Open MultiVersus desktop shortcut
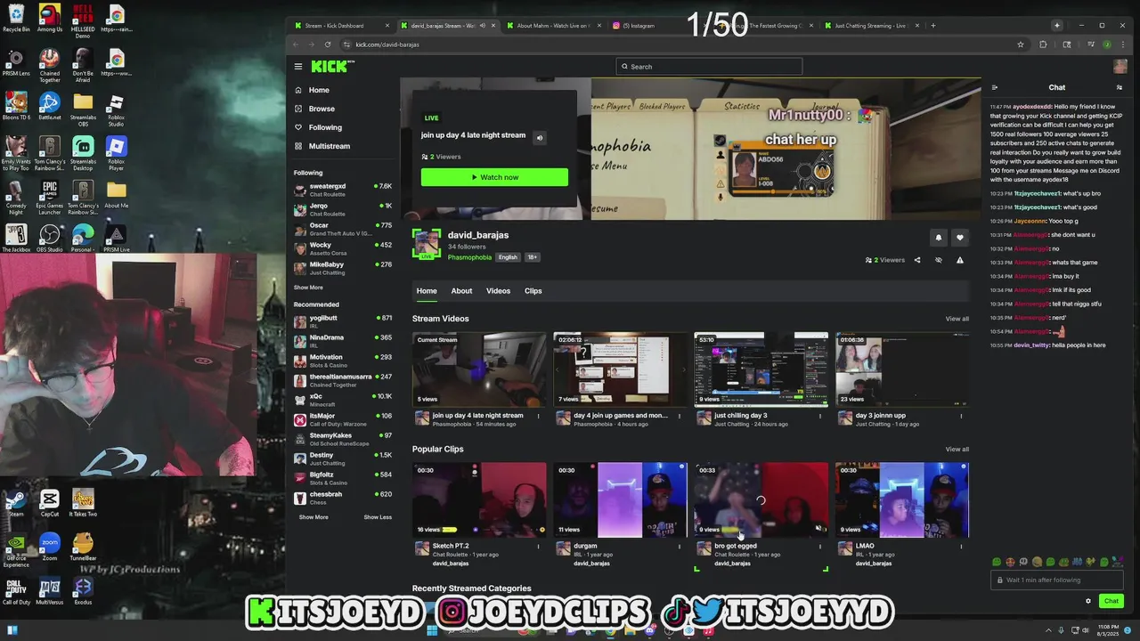This screenshot has width=1140, height=641. 50,590
